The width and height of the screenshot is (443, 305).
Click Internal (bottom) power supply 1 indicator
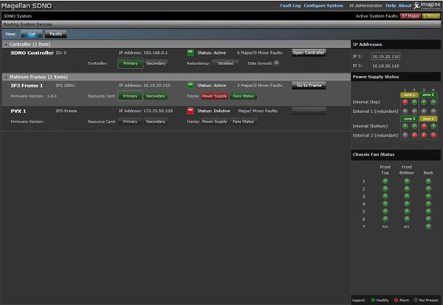click(x=405, y=126)
